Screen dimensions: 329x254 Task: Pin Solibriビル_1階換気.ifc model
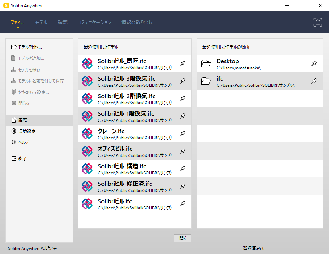[183, 116]
